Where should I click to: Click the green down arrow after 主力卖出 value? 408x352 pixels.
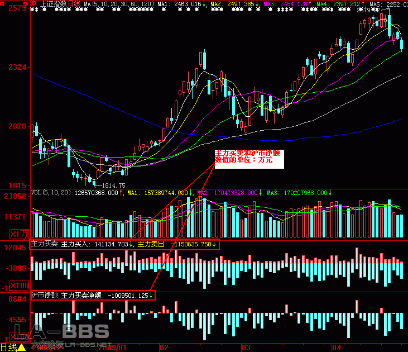pyautogui.click(x=214, y=245)
